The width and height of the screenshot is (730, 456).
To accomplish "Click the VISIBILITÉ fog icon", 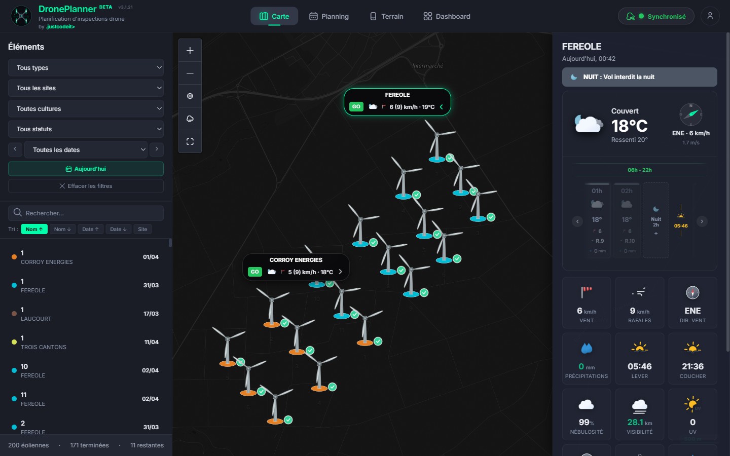I will (640, 405).
